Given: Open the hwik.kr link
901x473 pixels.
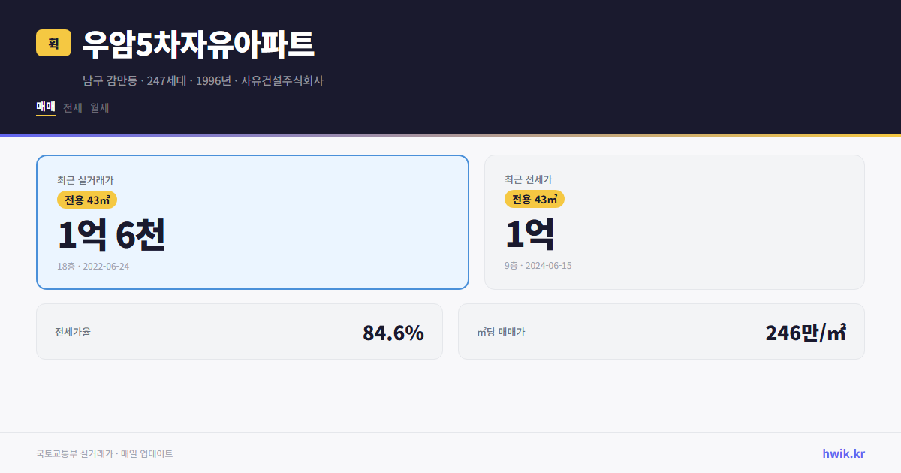Looking at the screenshot, I should click(x=843, y=453).
